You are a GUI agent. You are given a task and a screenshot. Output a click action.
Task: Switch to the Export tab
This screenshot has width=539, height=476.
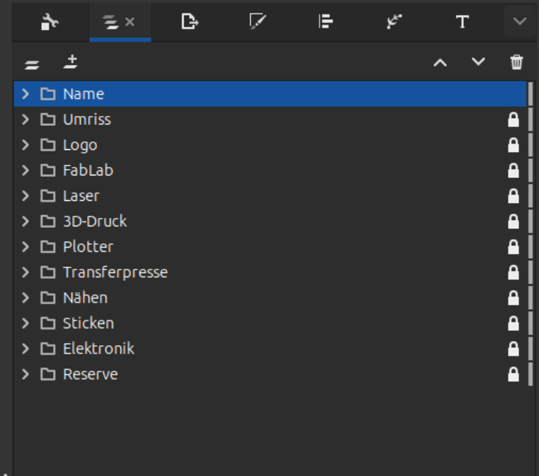pyautogui.click(x=189, y=22)
